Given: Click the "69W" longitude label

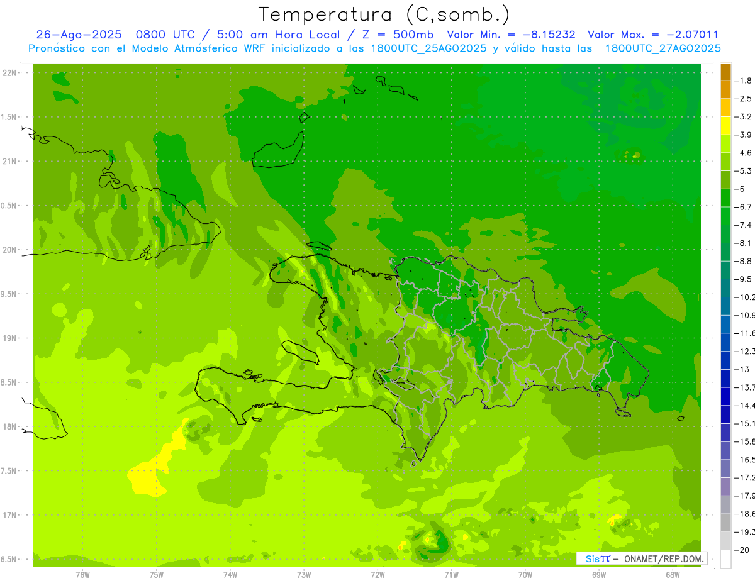Looking at the screenshot, I should [599, 574].
